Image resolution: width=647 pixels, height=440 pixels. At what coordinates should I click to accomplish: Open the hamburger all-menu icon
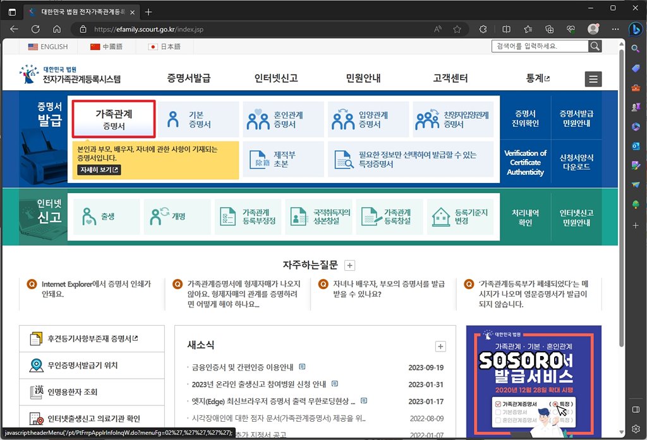click(x=593, y=79)
